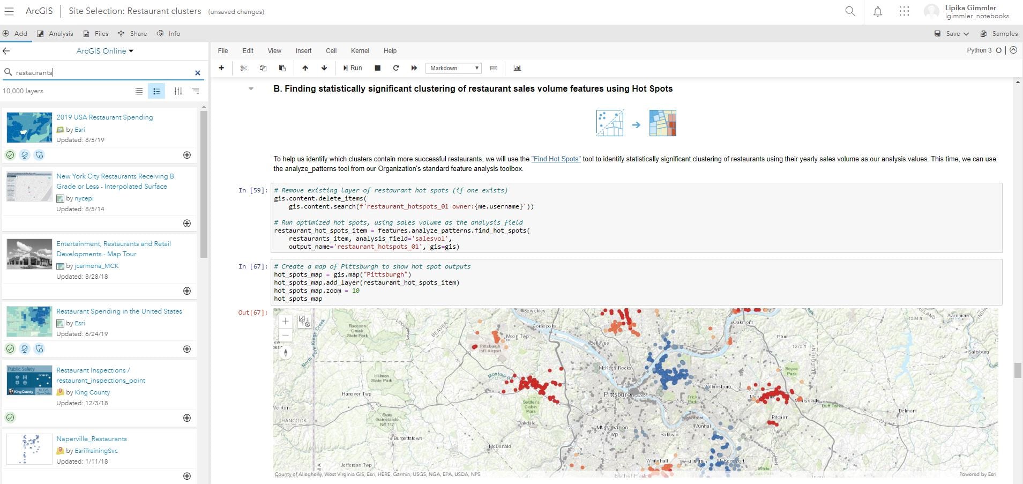Add Restaurant Spending in the United States layer
Image resolution: width=1023 pixels, height=484 pixels.
click(187, 349)
